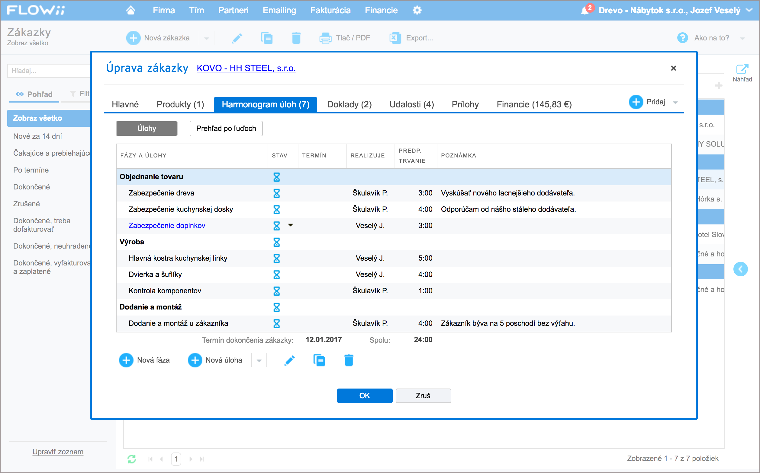
Task: Switch to the Produkty (1) tab
Action: [180, 104]
